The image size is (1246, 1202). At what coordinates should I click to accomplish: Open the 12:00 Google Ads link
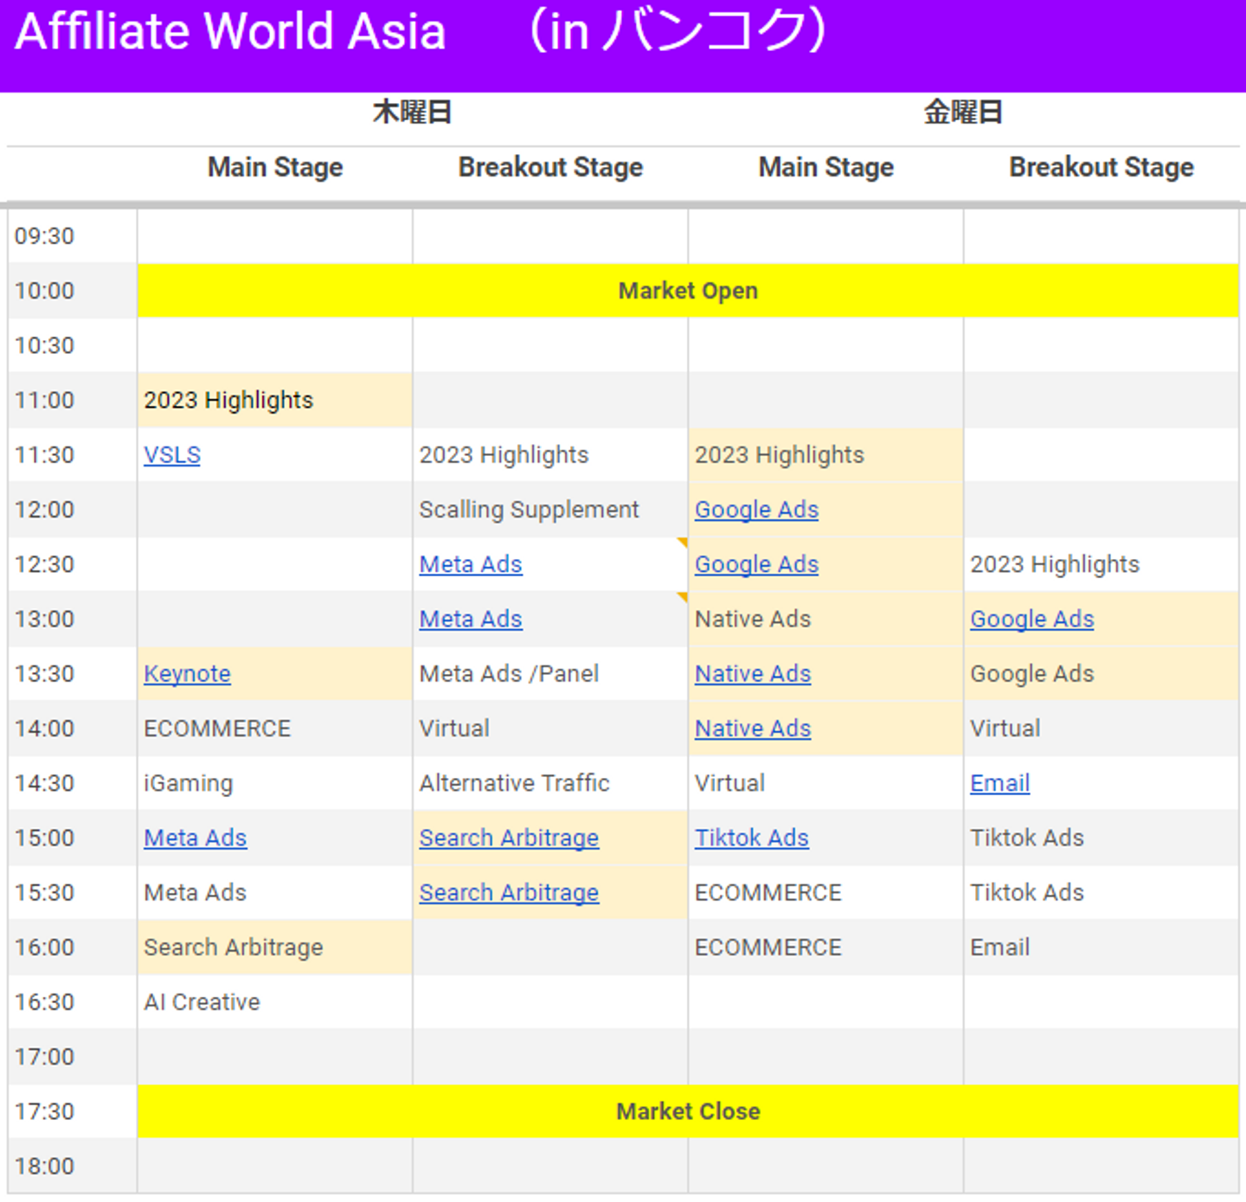756,510
